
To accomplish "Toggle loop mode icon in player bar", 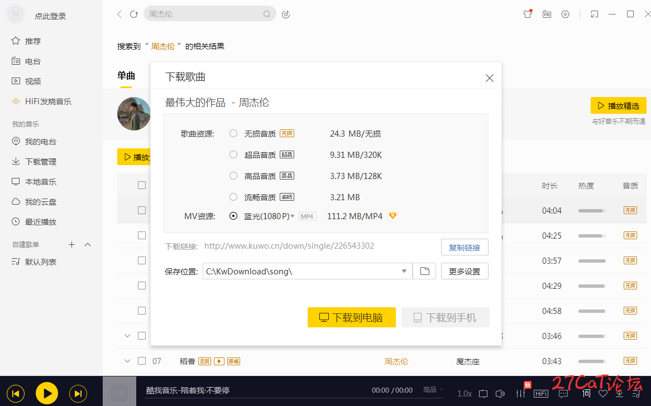I will click(484, 394).
